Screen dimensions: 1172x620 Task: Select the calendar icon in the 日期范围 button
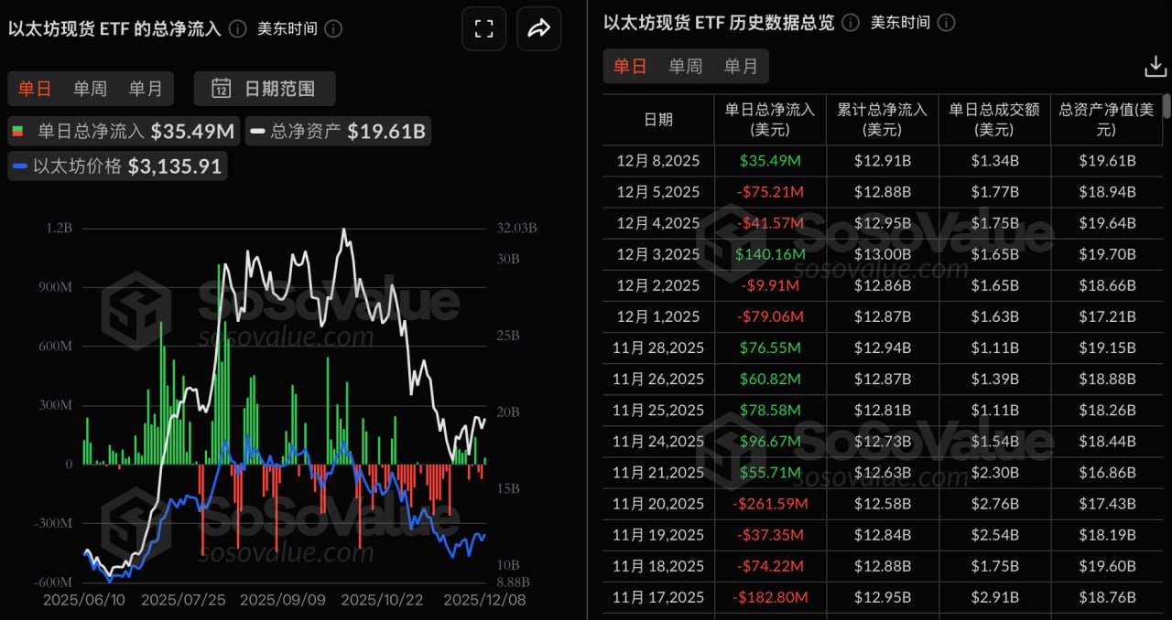click(x=222, y=89)
